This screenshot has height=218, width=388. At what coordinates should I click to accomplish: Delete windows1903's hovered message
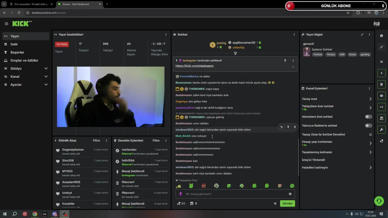click(x=295, y=127)
